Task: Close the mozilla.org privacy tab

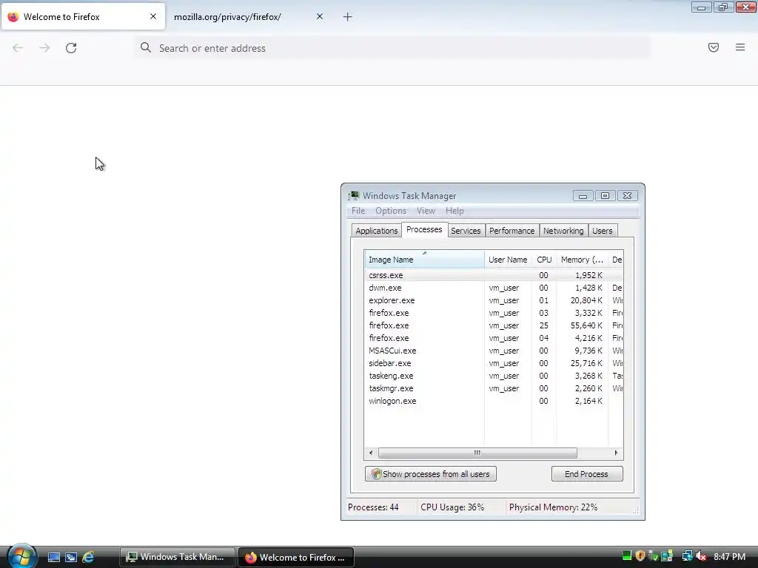Action: (x=320, y=16)
